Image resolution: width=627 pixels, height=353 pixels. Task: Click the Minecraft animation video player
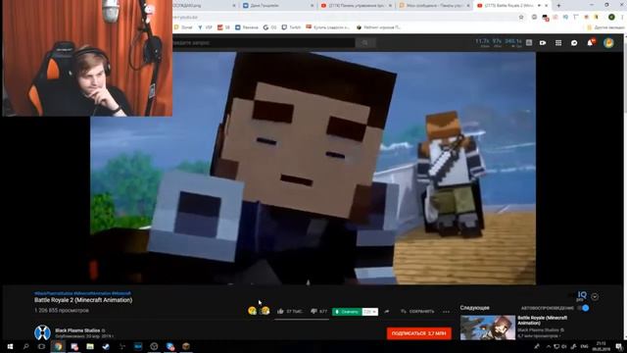pyautogui.click(x=313, y=168)
